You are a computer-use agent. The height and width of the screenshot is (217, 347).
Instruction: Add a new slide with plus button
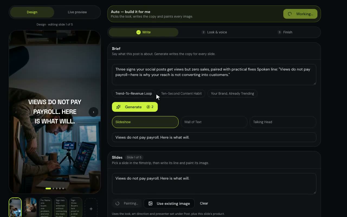pyautogui.click(x=91, y=208)
